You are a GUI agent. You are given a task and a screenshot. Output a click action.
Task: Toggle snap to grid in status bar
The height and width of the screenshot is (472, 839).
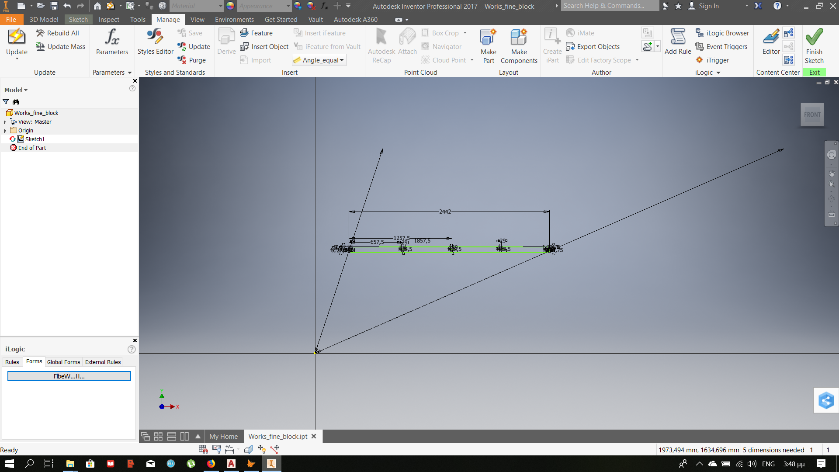(202, 449)
